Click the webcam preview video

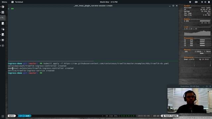[189, 100]
